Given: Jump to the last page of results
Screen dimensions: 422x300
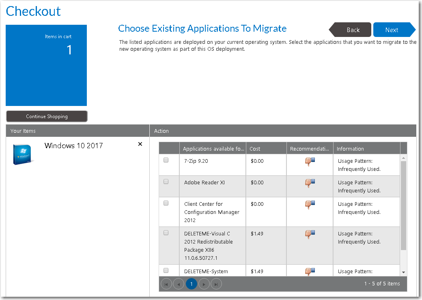Looking at the screenshot, I should pos(216,284).
